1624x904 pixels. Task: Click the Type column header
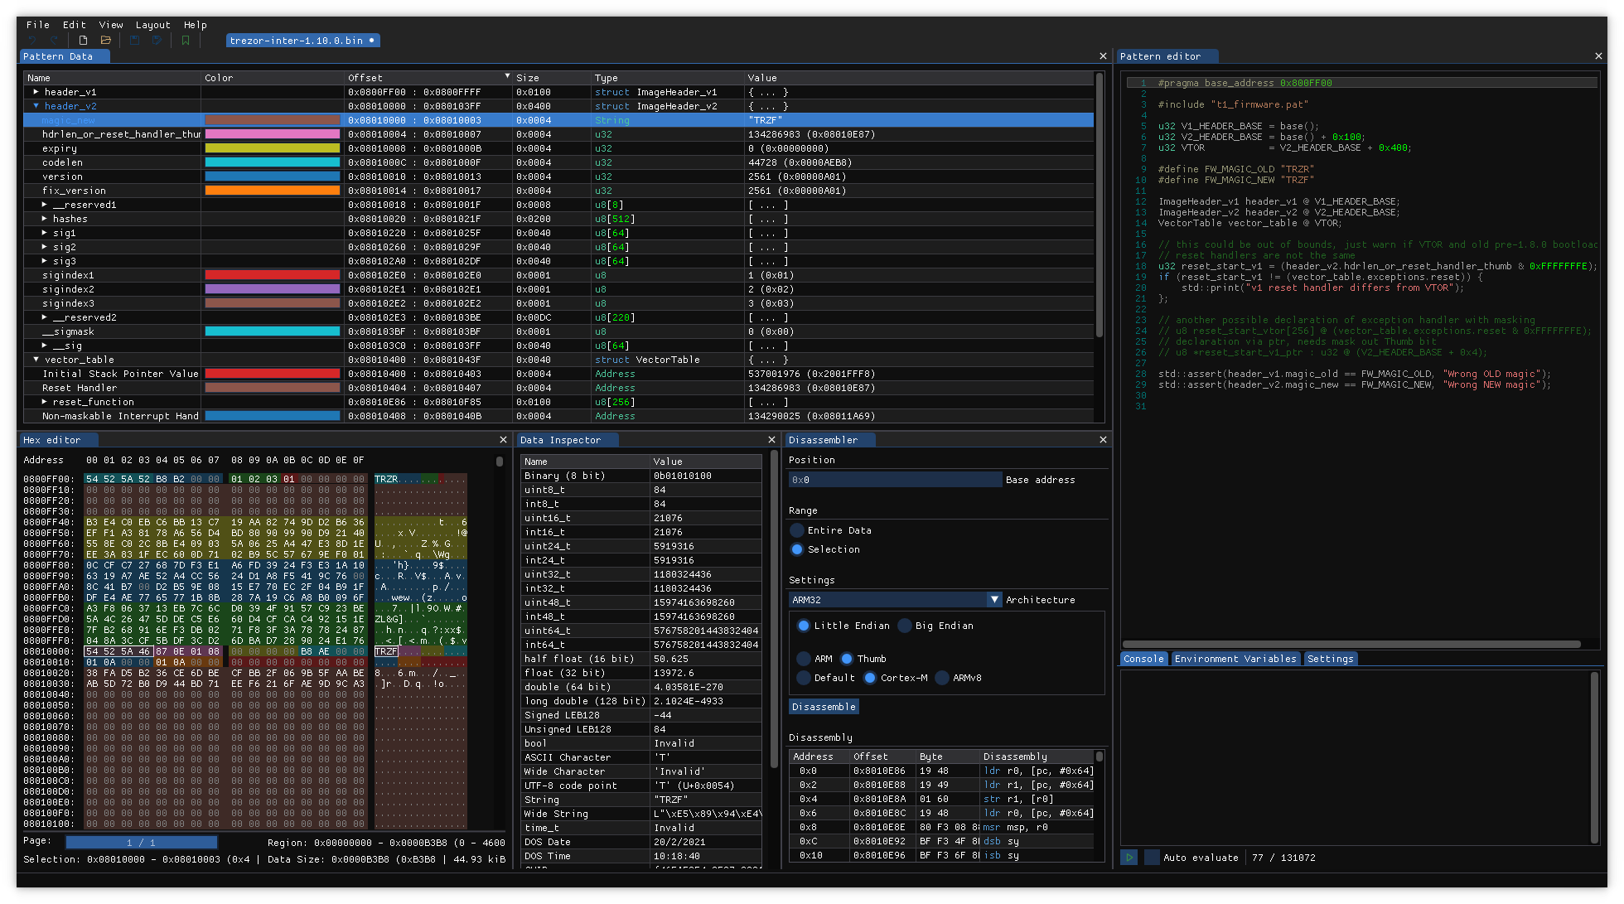click(667, 78)
